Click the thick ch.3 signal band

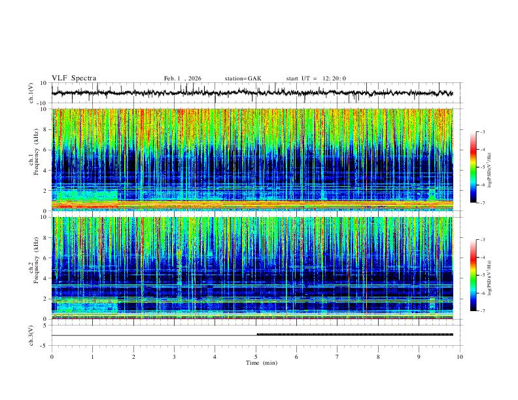[x=354, y=335]
